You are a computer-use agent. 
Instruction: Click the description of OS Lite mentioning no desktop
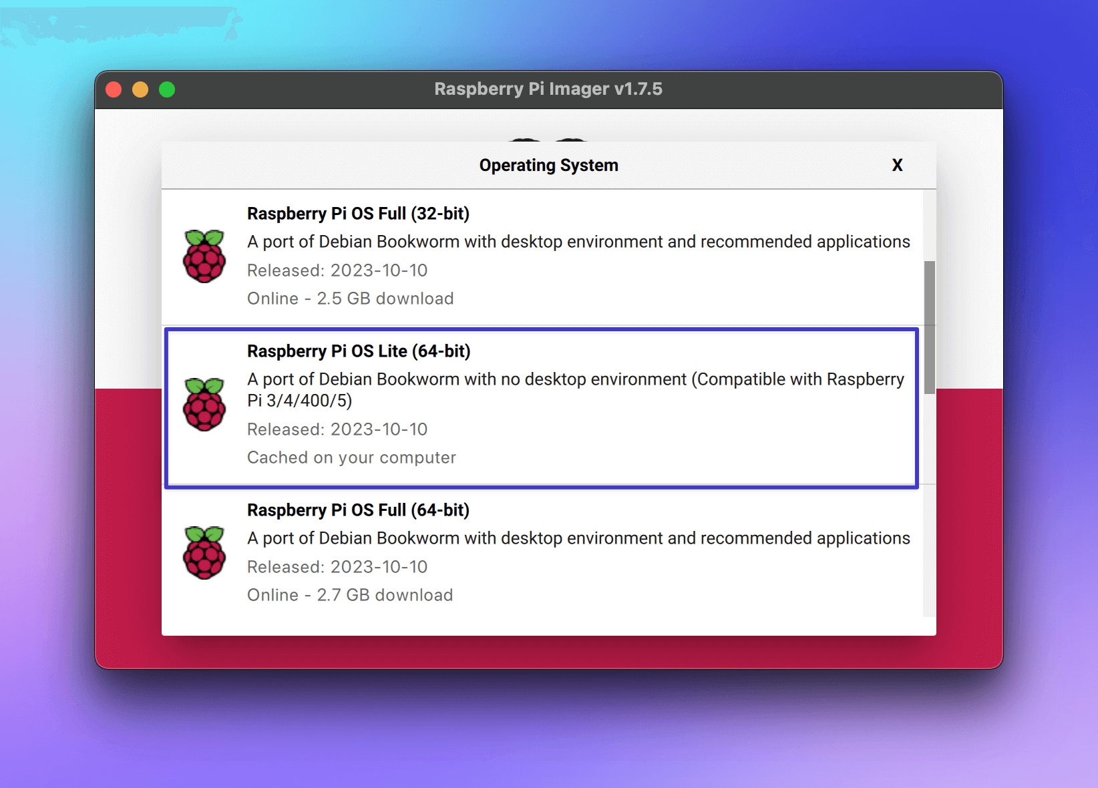coord(576,390)
